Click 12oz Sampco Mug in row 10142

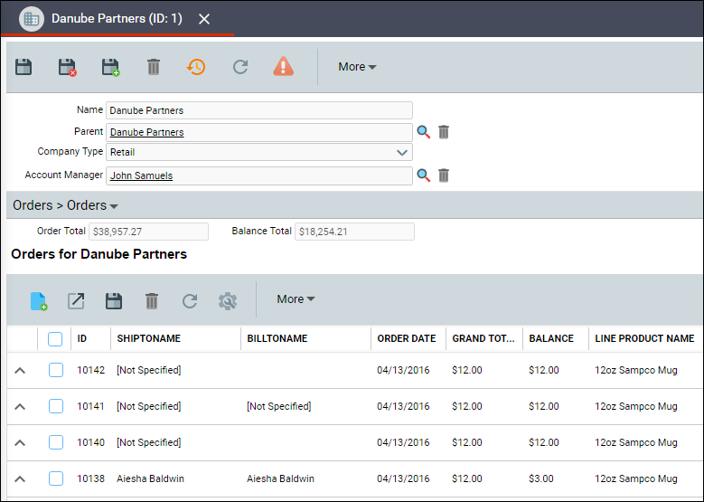[x=636, y=370]
